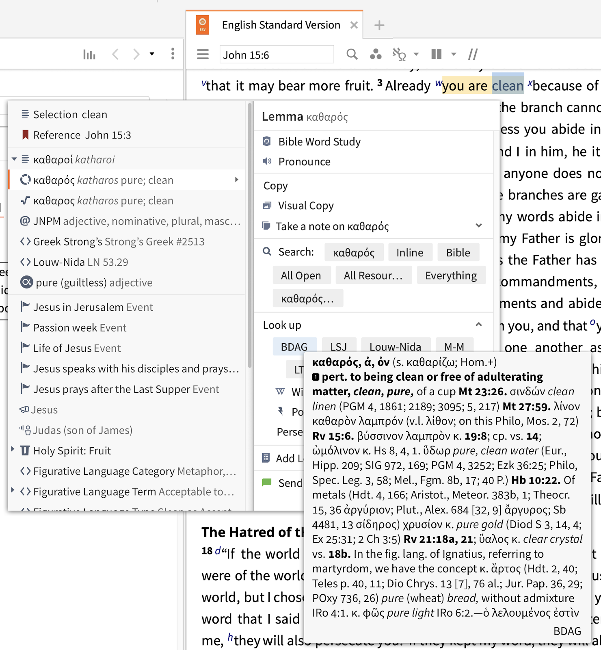
Task: Click the John 15:6 reference box
Action: tap(277, 54)
